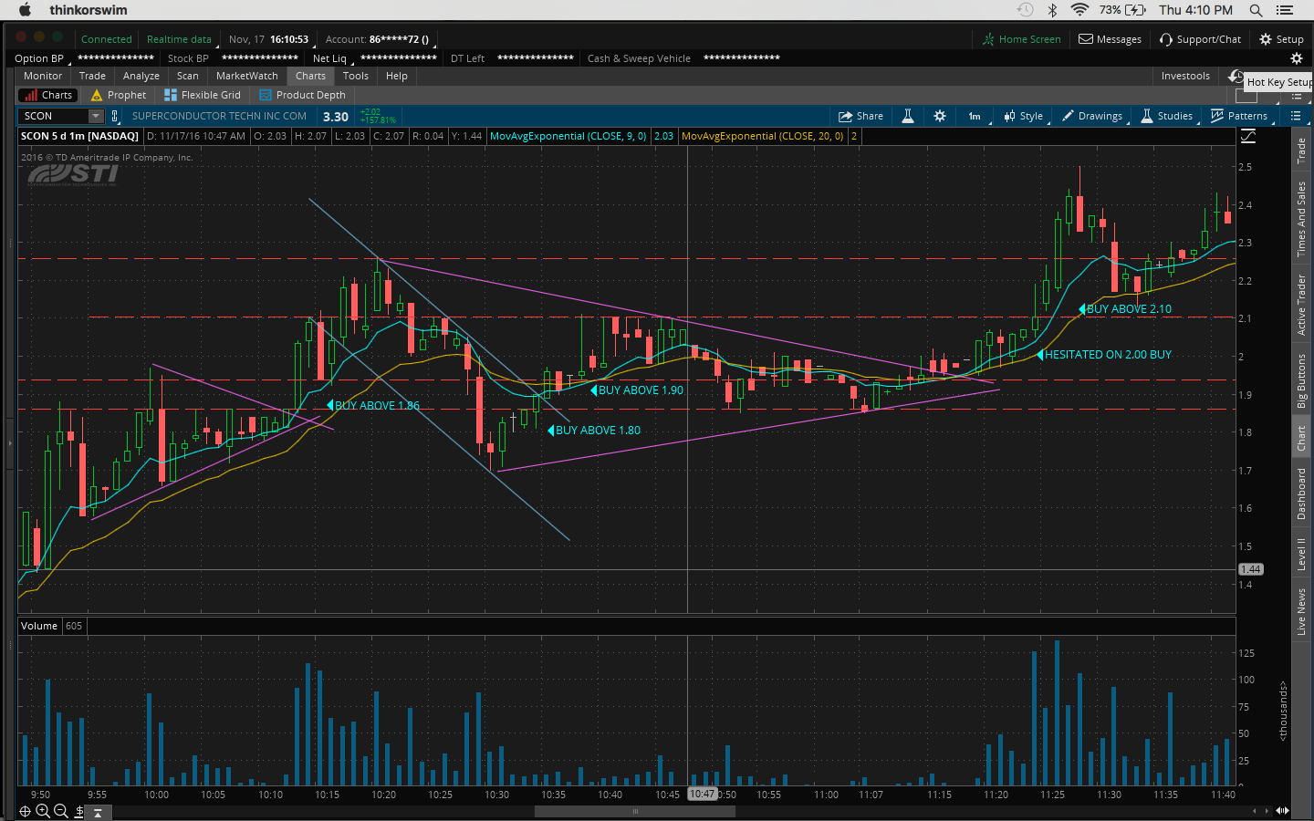The width and height of the screenshot is (1314, 821).
Task: Open macOS Spotlight search
Action: pos(1256,10)
